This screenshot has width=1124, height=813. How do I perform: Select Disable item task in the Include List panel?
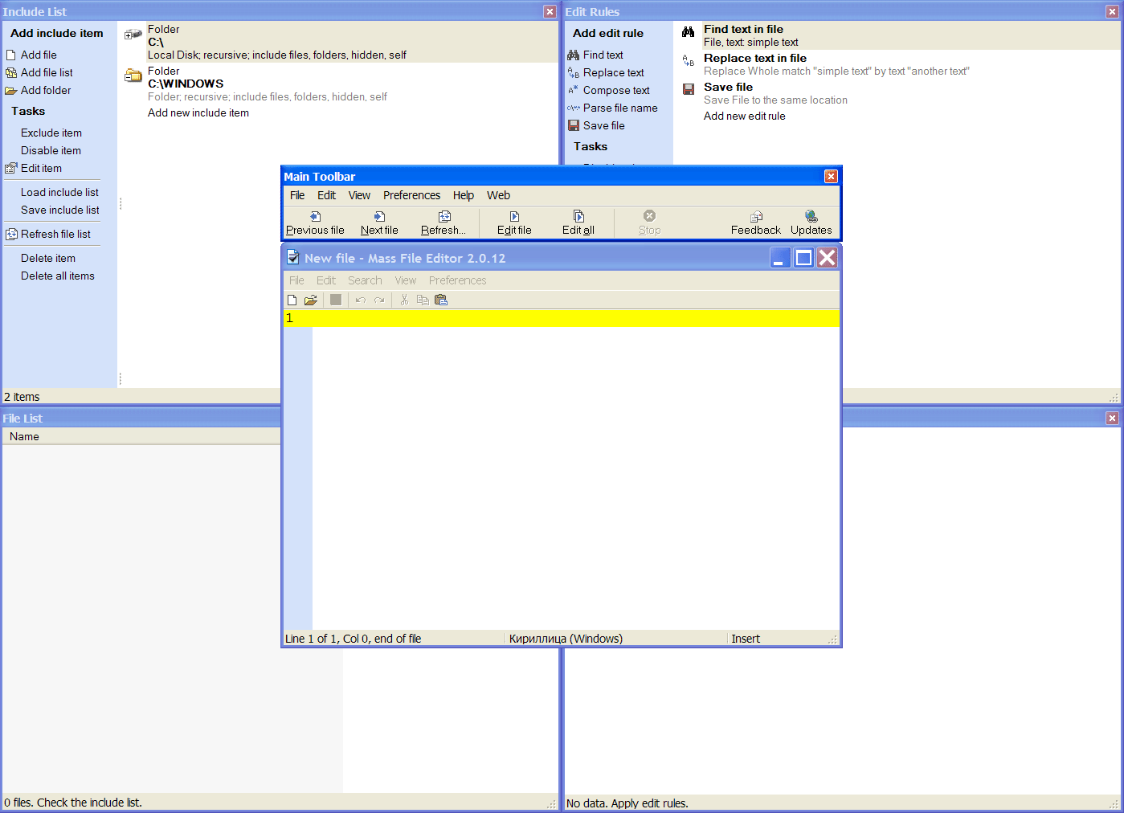[x=51, y=150]
